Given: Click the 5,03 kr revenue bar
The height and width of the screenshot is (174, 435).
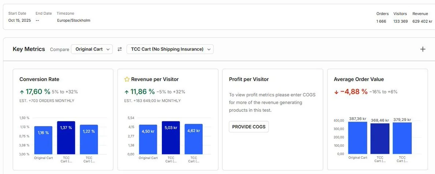Looking at the screenshot, I should tap(171, 138).
